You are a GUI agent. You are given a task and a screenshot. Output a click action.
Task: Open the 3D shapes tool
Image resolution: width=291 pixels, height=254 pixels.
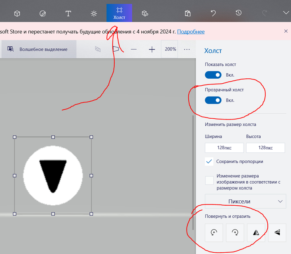point(17,13)
